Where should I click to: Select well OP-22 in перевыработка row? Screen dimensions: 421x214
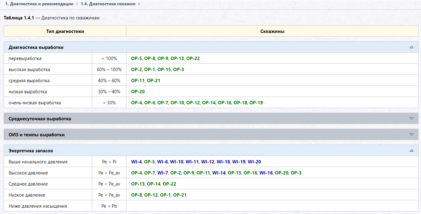(193, 58)
